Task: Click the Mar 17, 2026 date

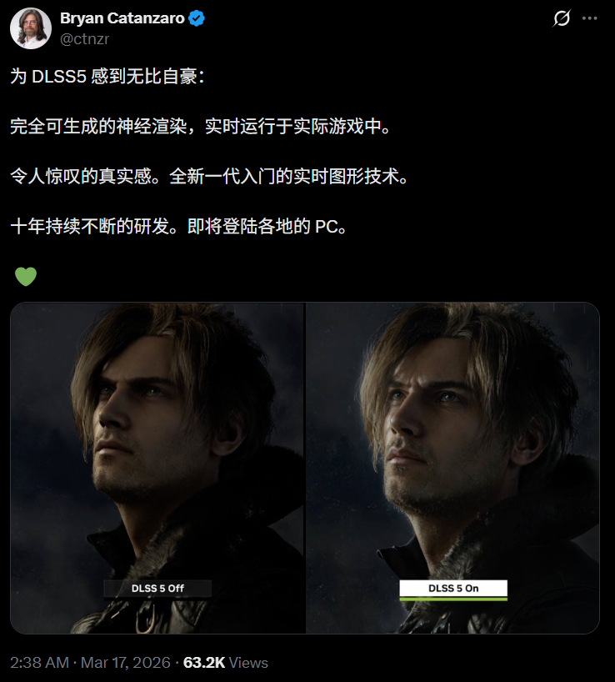Action: click(x=126, y=663)
